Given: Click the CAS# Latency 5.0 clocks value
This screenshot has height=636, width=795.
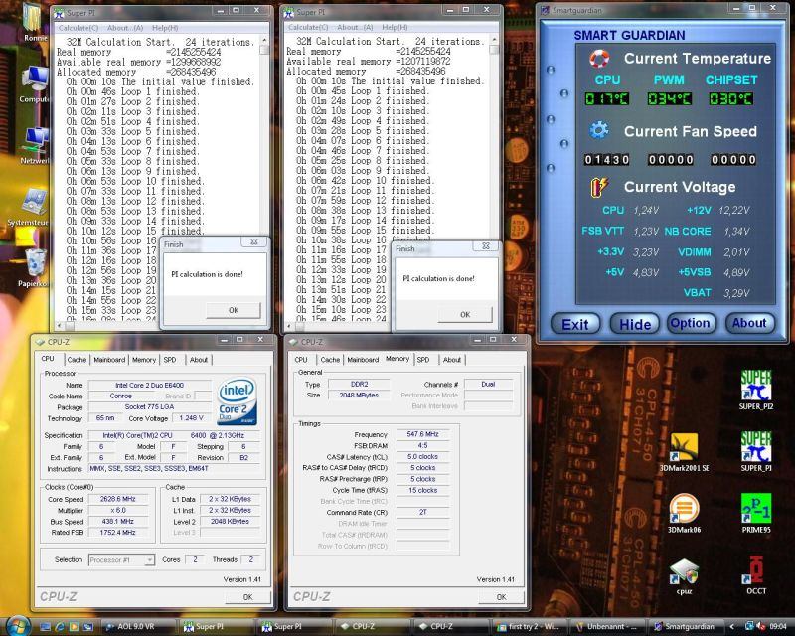Looking at the screenshot, I should click(x=423, y=456).
